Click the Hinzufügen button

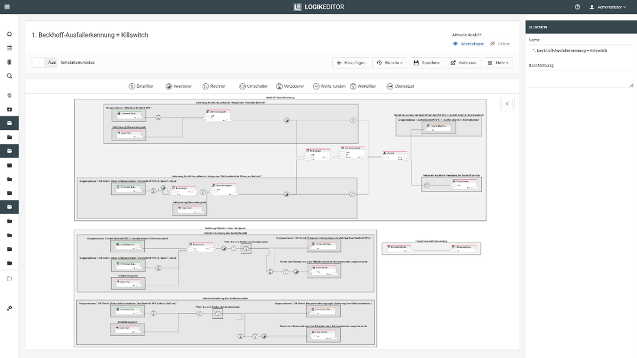[351, 63]
